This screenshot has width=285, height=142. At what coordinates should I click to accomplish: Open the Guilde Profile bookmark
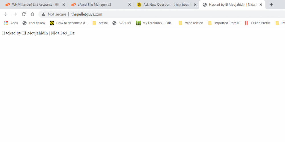point(258,23)
